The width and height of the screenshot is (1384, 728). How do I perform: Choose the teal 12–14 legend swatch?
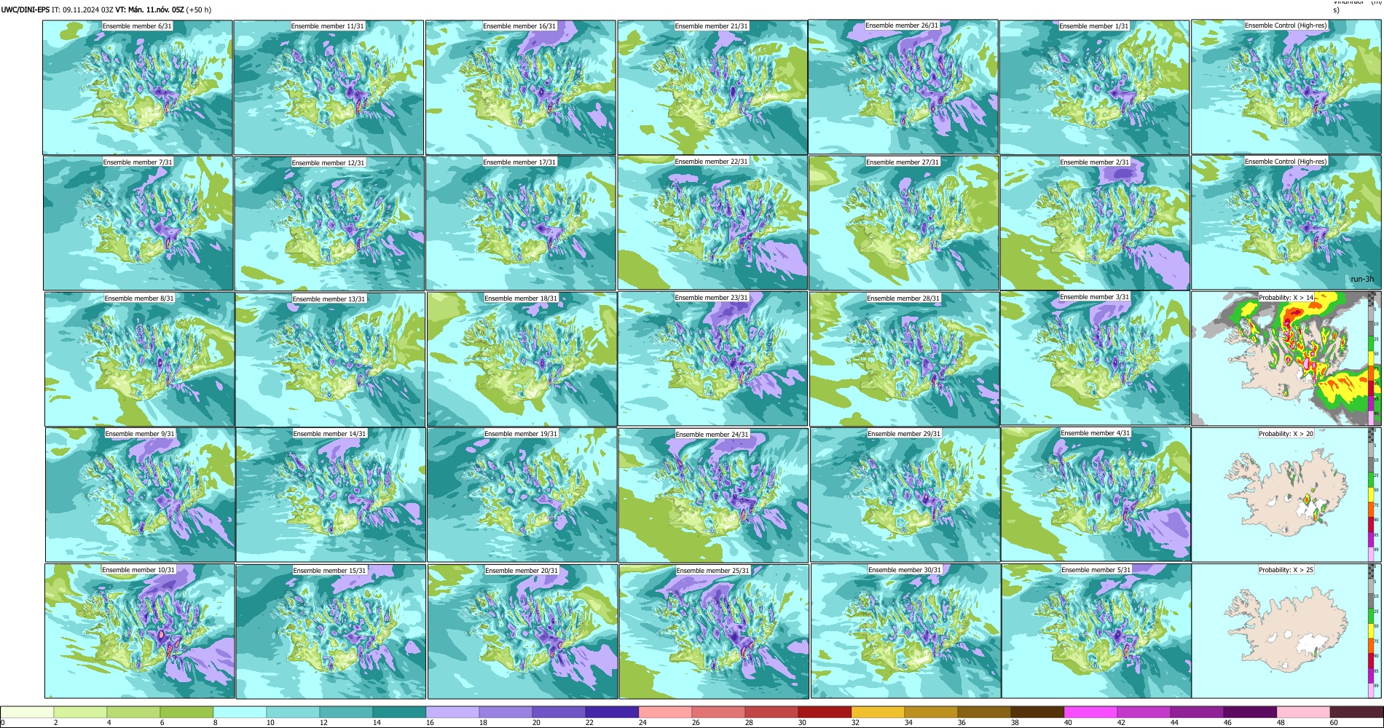[346, 712]
